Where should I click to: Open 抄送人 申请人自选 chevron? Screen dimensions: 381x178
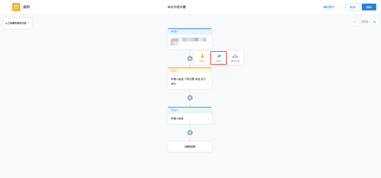(x=208, y=118)
